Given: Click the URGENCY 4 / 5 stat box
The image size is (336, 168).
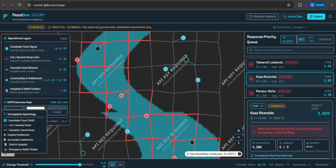Looking at the screenshot, I should [x=290, y=146].
